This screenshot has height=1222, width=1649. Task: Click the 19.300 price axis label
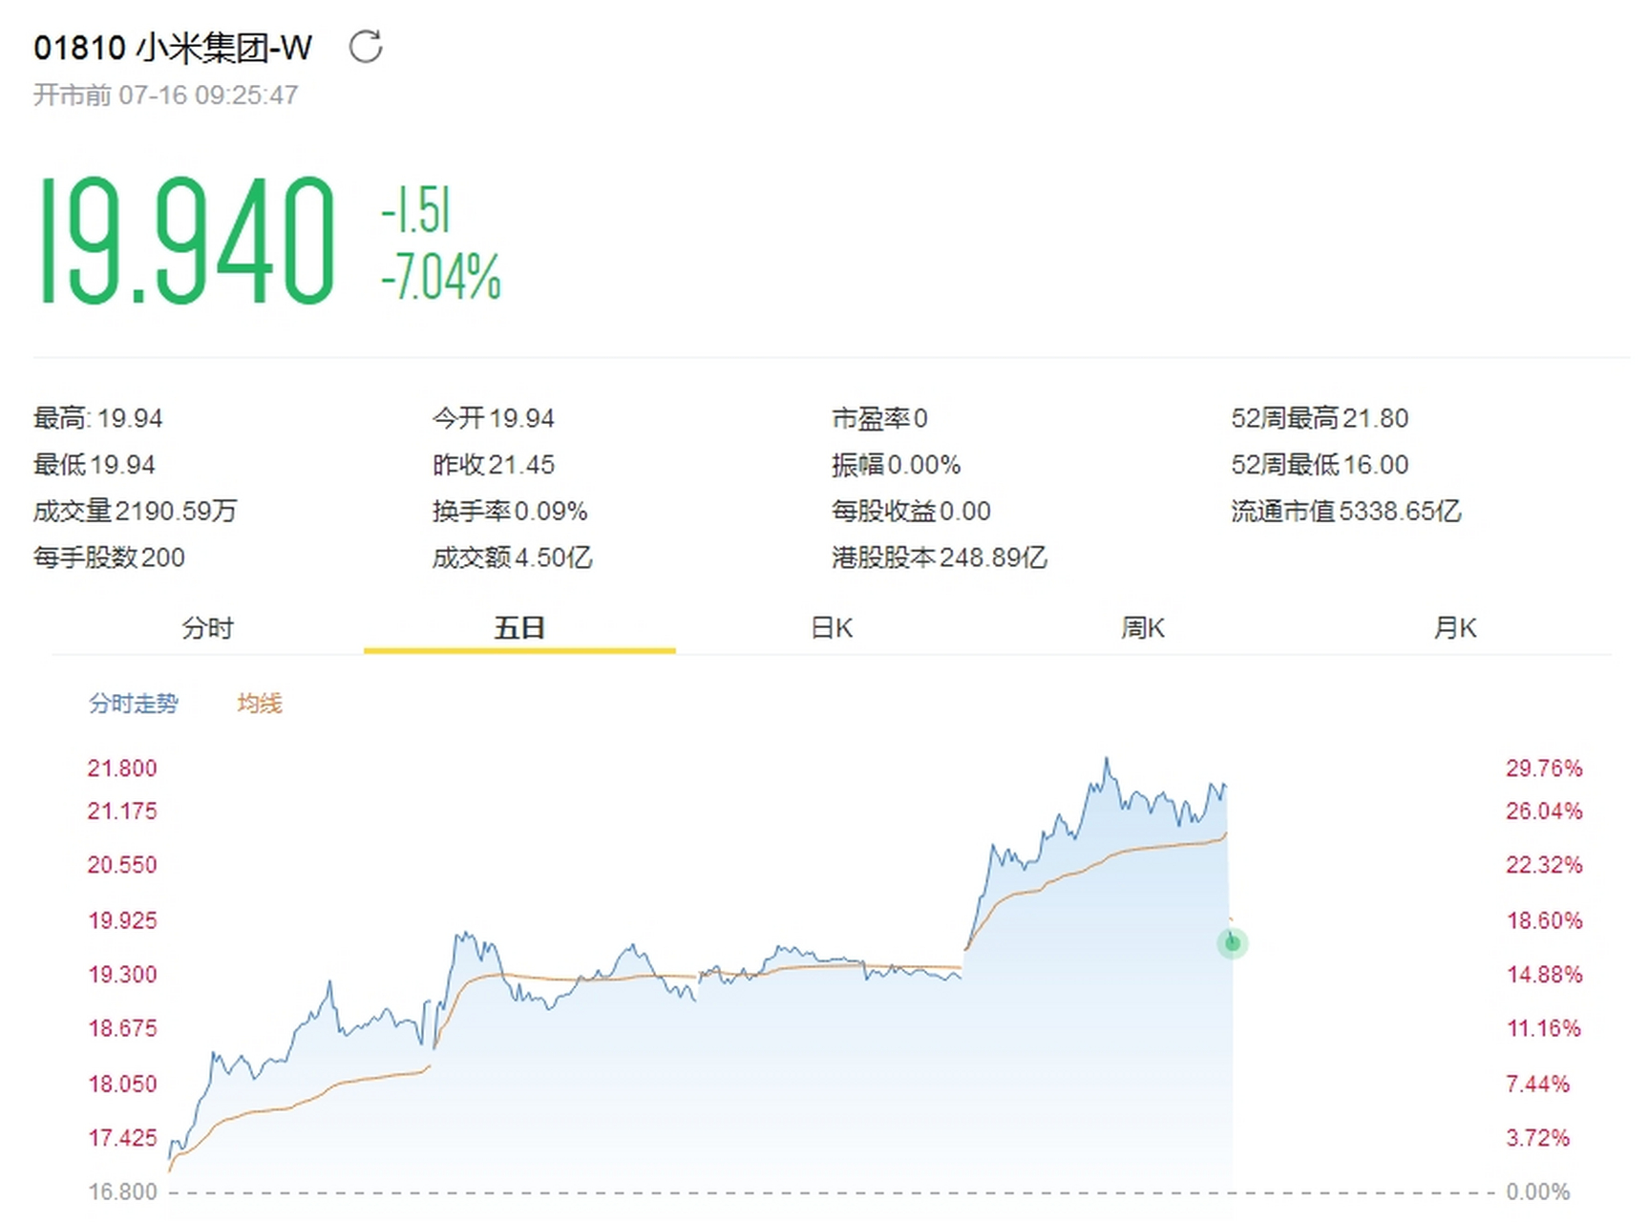(122, 975)
